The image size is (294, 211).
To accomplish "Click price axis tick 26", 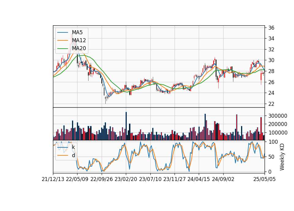I will pyautogui.click(x=271, y=82).
